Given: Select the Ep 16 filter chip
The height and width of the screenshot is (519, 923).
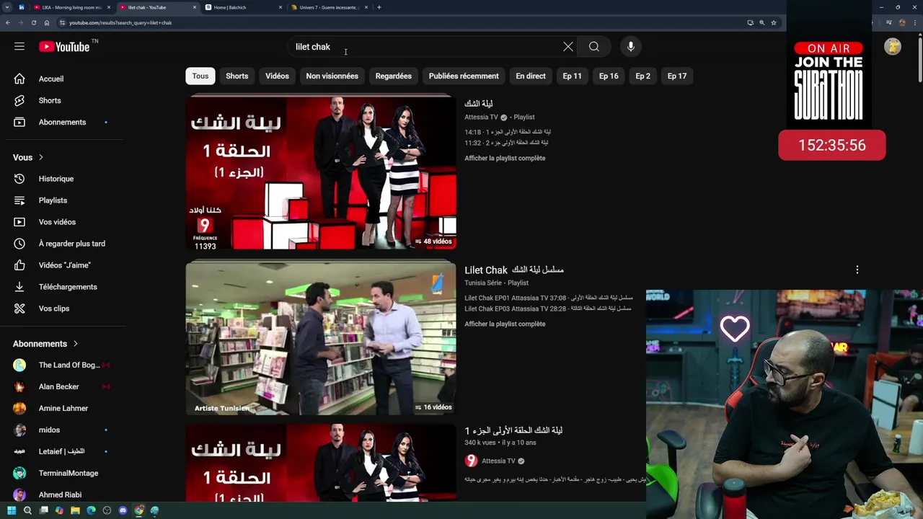Looking at the screenshot, I should point(609,76).
